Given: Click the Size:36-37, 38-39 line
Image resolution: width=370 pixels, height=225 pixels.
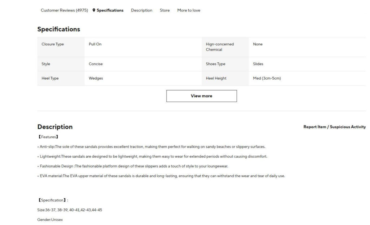Looking at the screenshot, I should 70,210.
